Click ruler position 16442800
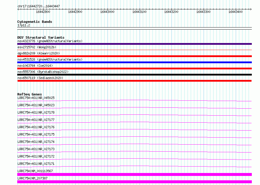This screenshot has height=185, width=260. (x=43, y=12)
